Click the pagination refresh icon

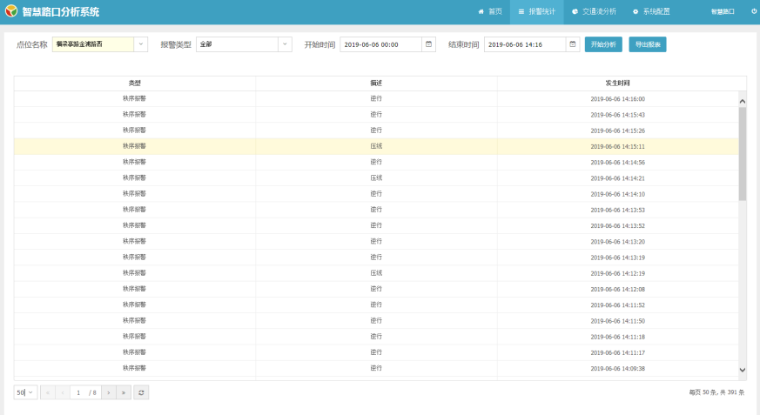coord(141,392)
